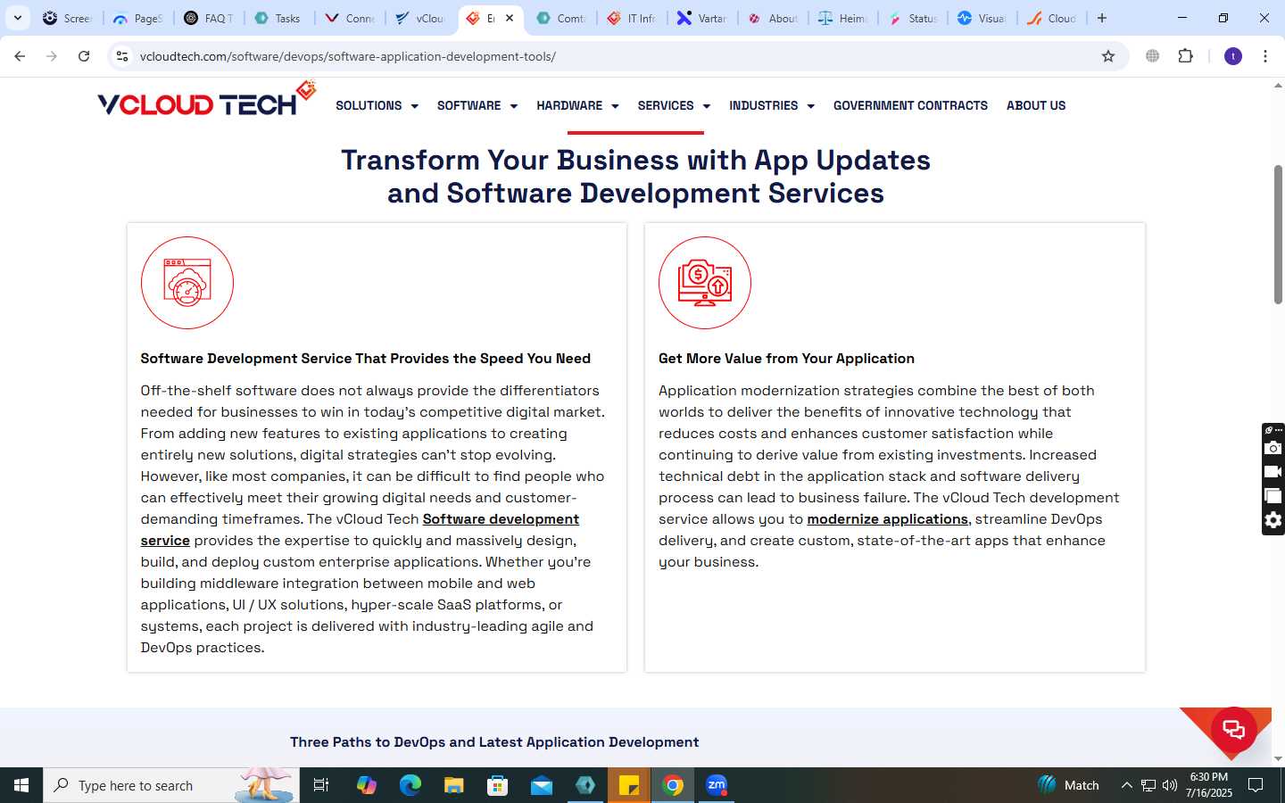1285x803 pixels.
Task: Open the tab search dropdown arrow
Action: 17,18
